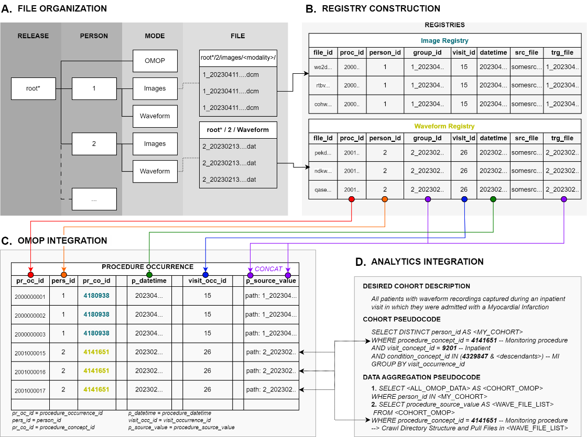The height and width of the screenshot is (437, 587).
Task: Click the ellipsis person placeholder node
Action: (x=94, y=199)
